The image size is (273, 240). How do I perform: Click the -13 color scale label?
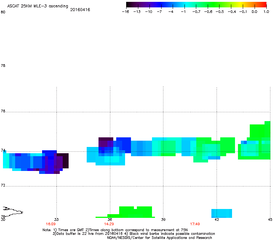pyautogui.click(x=137, y=12)
